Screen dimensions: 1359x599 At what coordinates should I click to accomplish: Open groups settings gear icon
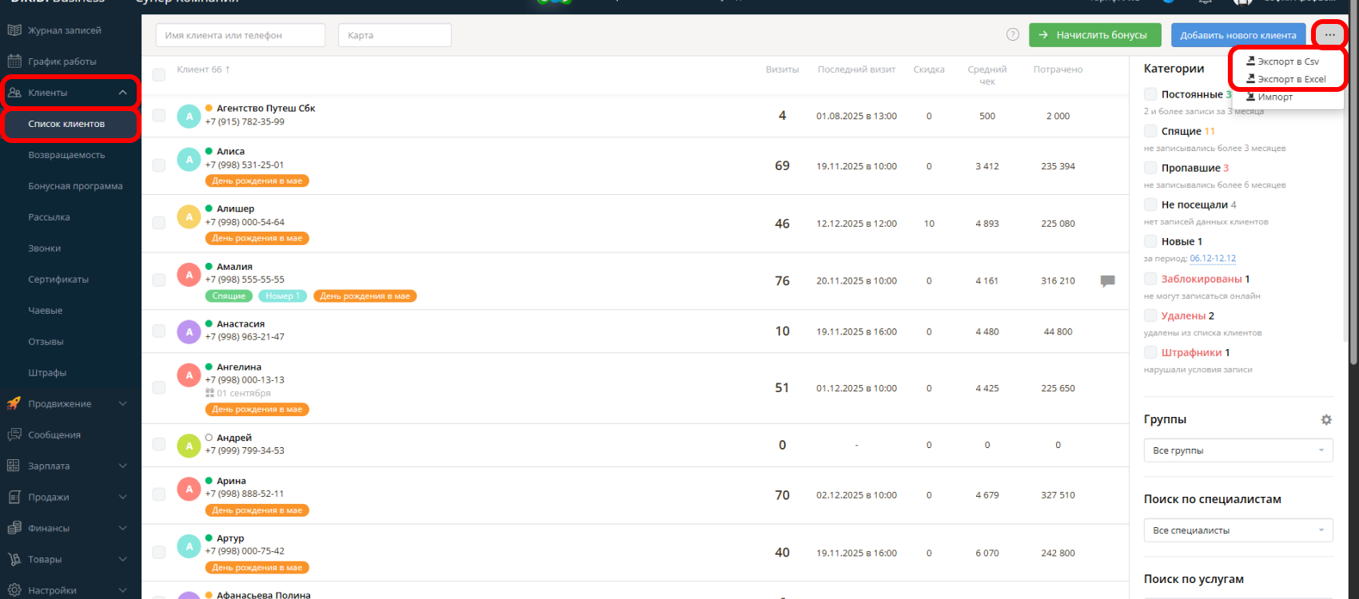[x=1326, y=420]
